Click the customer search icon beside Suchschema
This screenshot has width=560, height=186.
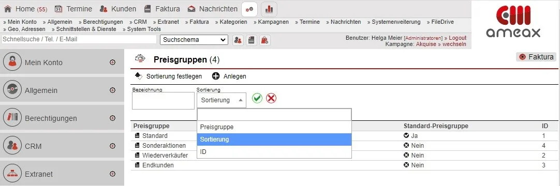[x=238, y=40]
